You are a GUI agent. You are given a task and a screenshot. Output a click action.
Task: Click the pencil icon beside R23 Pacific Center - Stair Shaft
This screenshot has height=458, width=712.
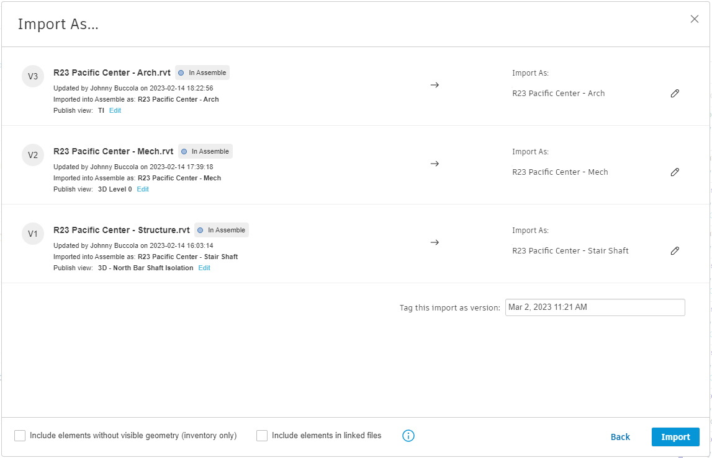coord(675,250)
